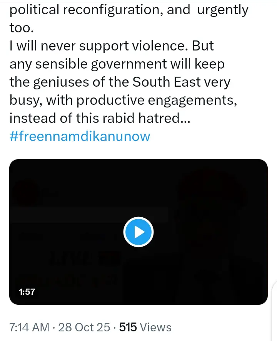
Task: Tap the "instead of this rabid hatred" line
Action: point(99,118)
